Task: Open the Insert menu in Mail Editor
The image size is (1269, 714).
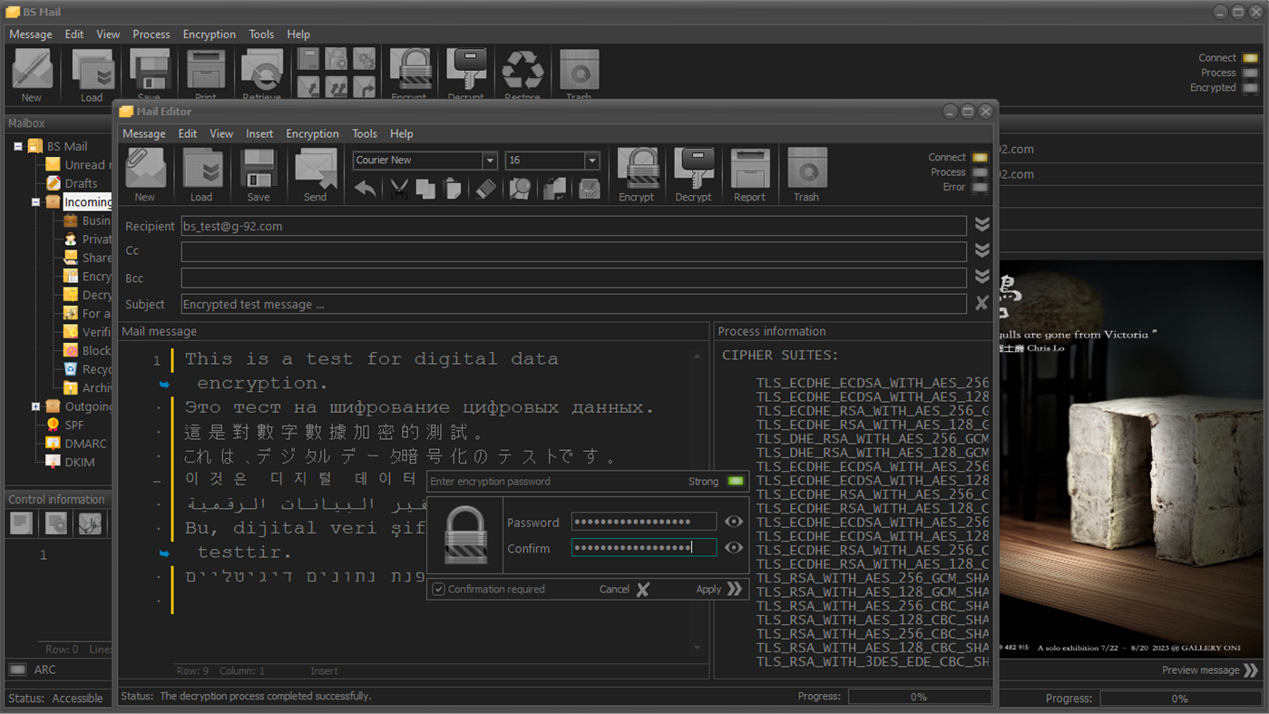Action: (259, 133)
